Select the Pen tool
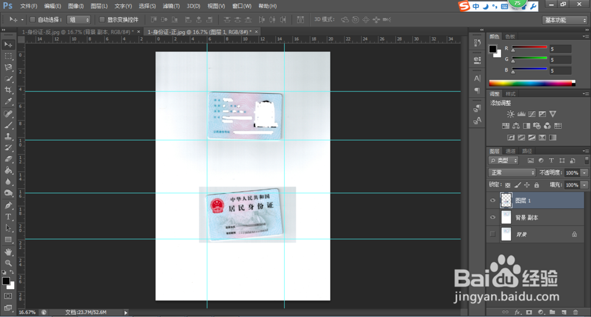 [x=8, y=205]
